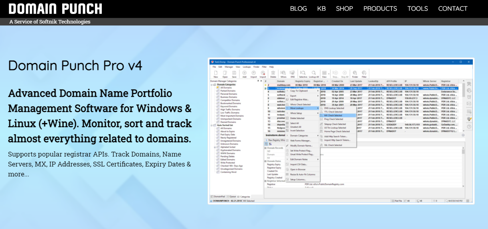Screen dimensions: 488x229
Task: Expand the Alphabet Sorted tree node
Action: click(x=215, y=147)
